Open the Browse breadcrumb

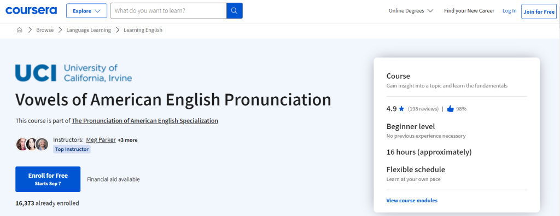45,30
